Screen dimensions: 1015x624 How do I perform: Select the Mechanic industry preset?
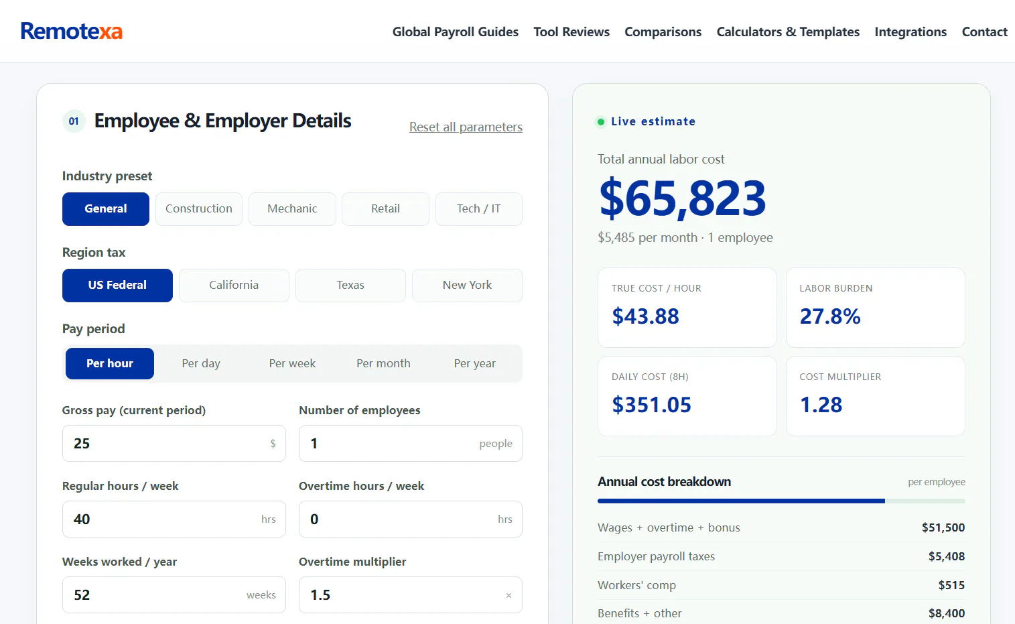[292, 209]
